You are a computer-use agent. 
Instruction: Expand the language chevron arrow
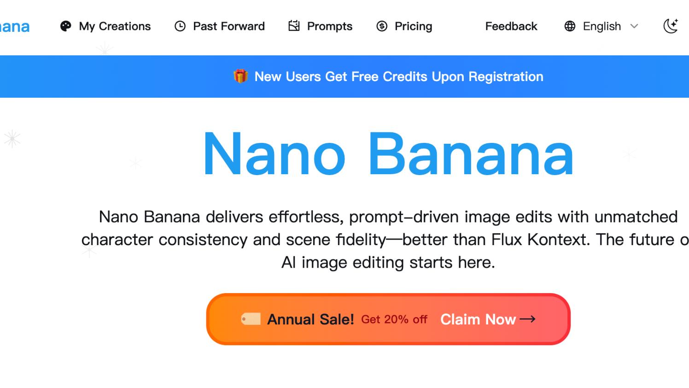coord(634,26)
